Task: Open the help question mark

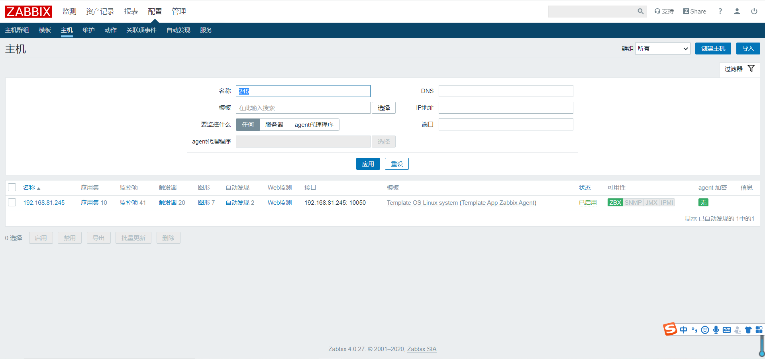Action: pos(720,12)
